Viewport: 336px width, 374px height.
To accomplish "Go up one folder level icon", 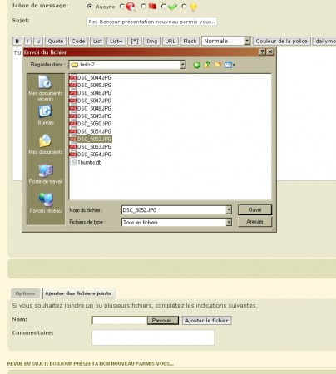I will coord(207,65).
